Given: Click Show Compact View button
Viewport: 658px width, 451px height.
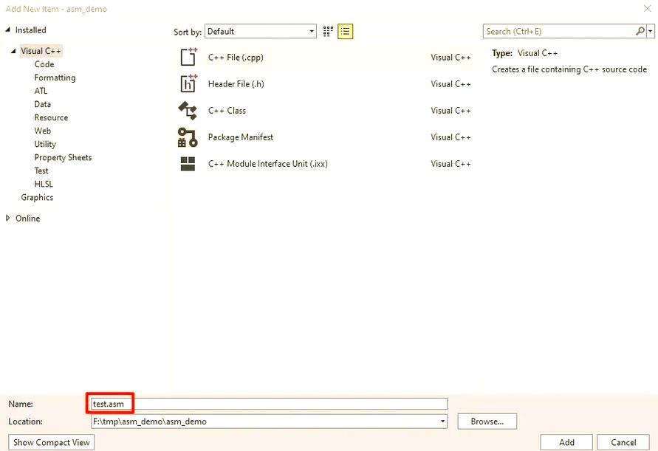Looking at the screenshot, I should [51, 442].
